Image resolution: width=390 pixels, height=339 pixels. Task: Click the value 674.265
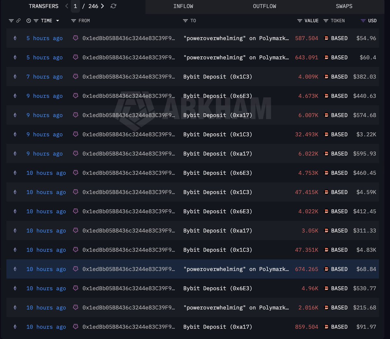306,269
